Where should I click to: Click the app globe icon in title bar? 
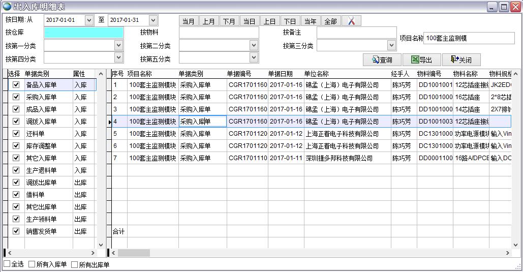[7, 7]
